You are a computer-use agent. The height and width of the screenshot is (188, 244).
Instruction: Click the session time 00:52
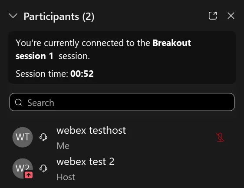click(82, 74)
